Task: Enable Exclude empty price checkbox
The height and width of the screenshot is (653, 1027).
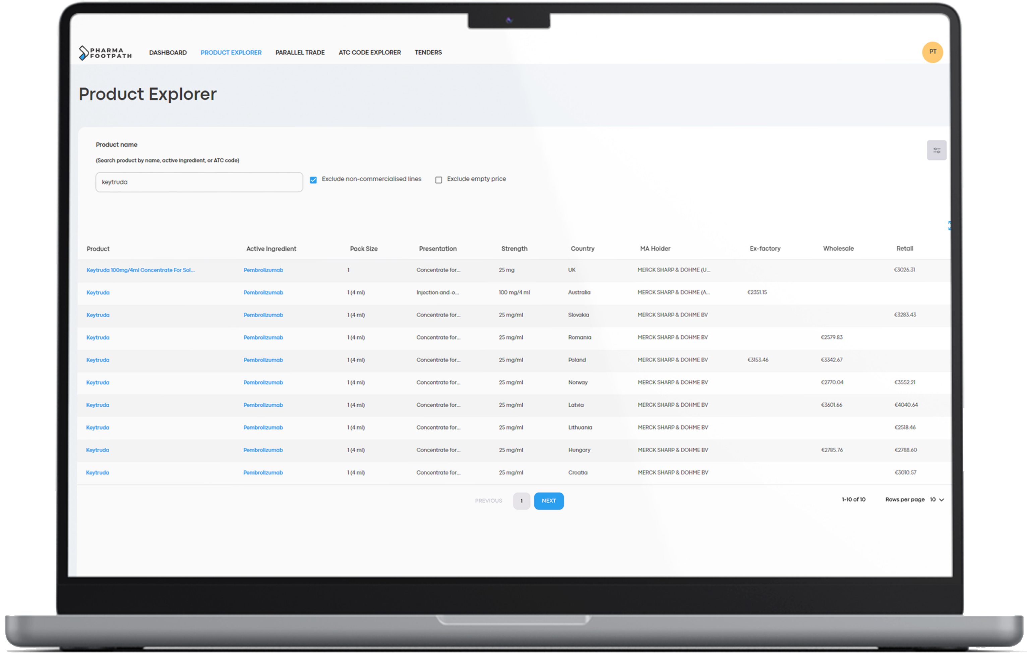Action: tap(438, 180)
